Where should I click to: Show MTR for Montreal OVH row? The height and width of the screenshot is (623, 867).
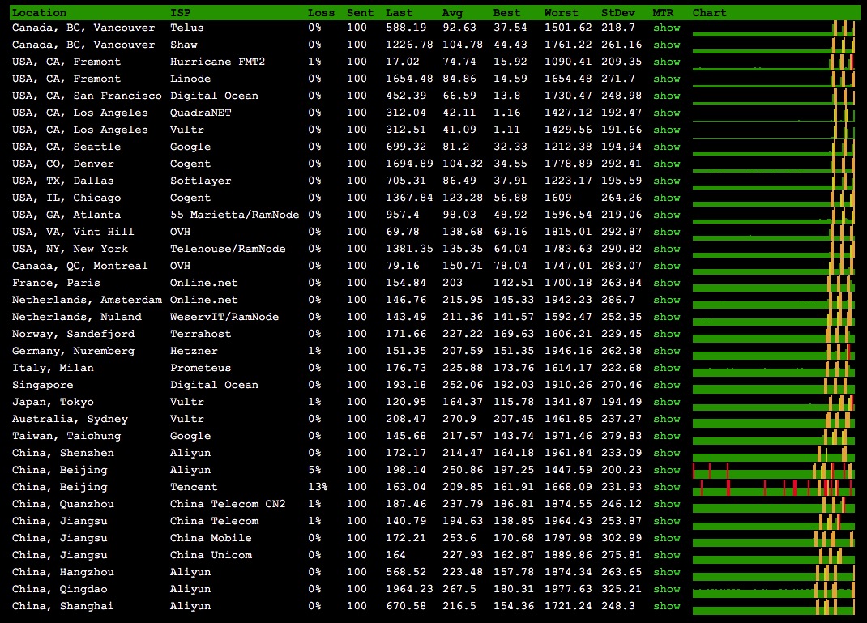(x=667, y=266)
